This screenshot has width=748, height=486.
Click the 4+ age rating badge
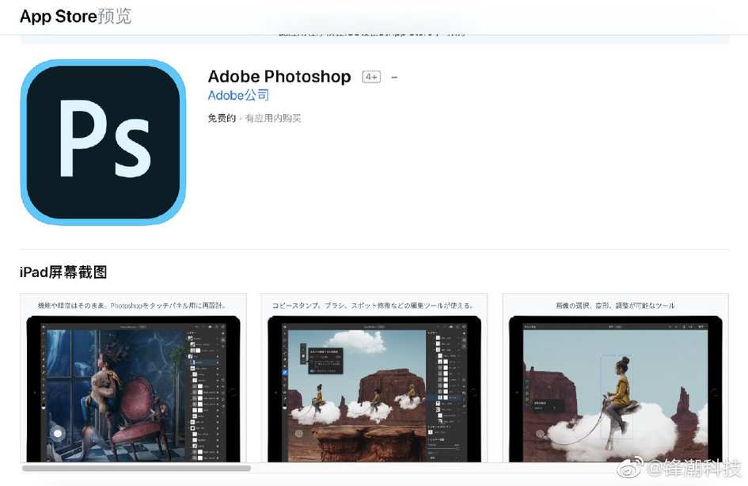(x=370, y=77)
